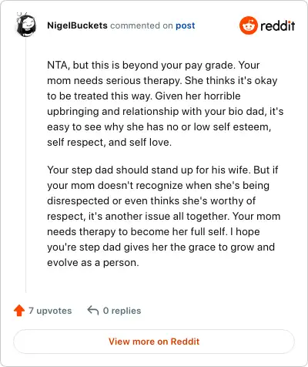Open the NigelBuckets username link

point(77,25)
